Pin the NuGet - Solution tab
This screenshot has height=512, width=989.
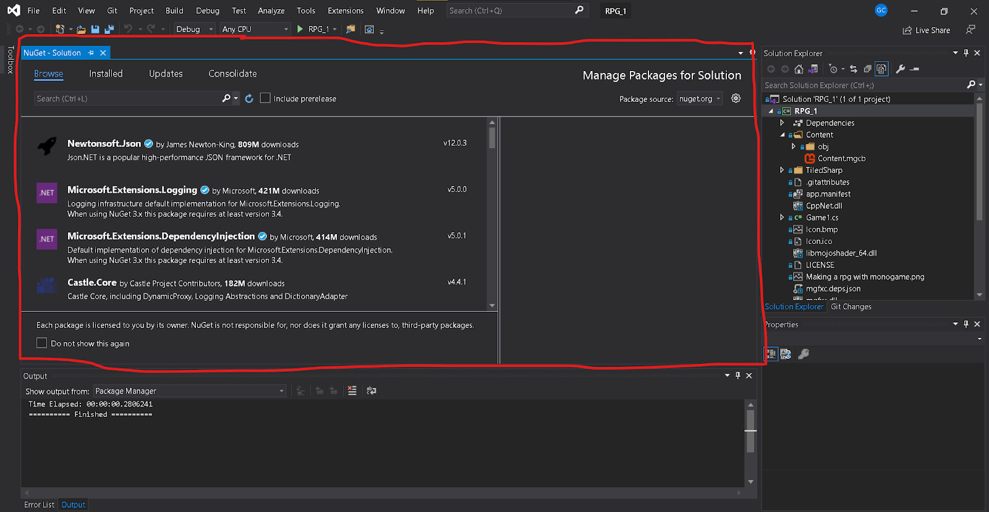coord(91,53)
